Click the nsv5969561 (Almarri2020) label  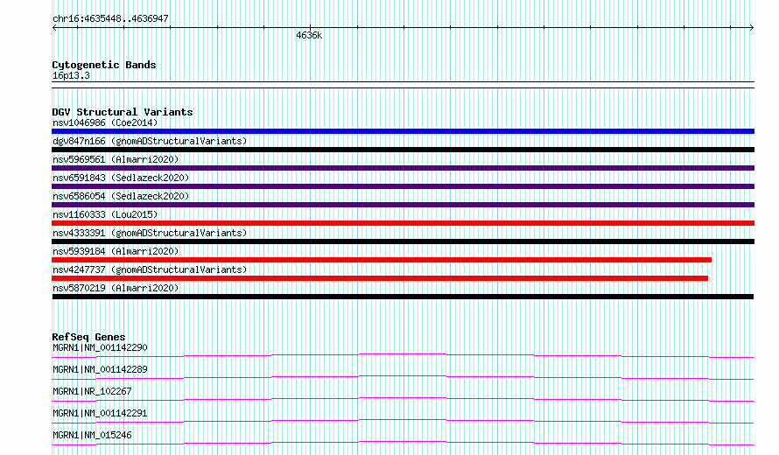116,159
